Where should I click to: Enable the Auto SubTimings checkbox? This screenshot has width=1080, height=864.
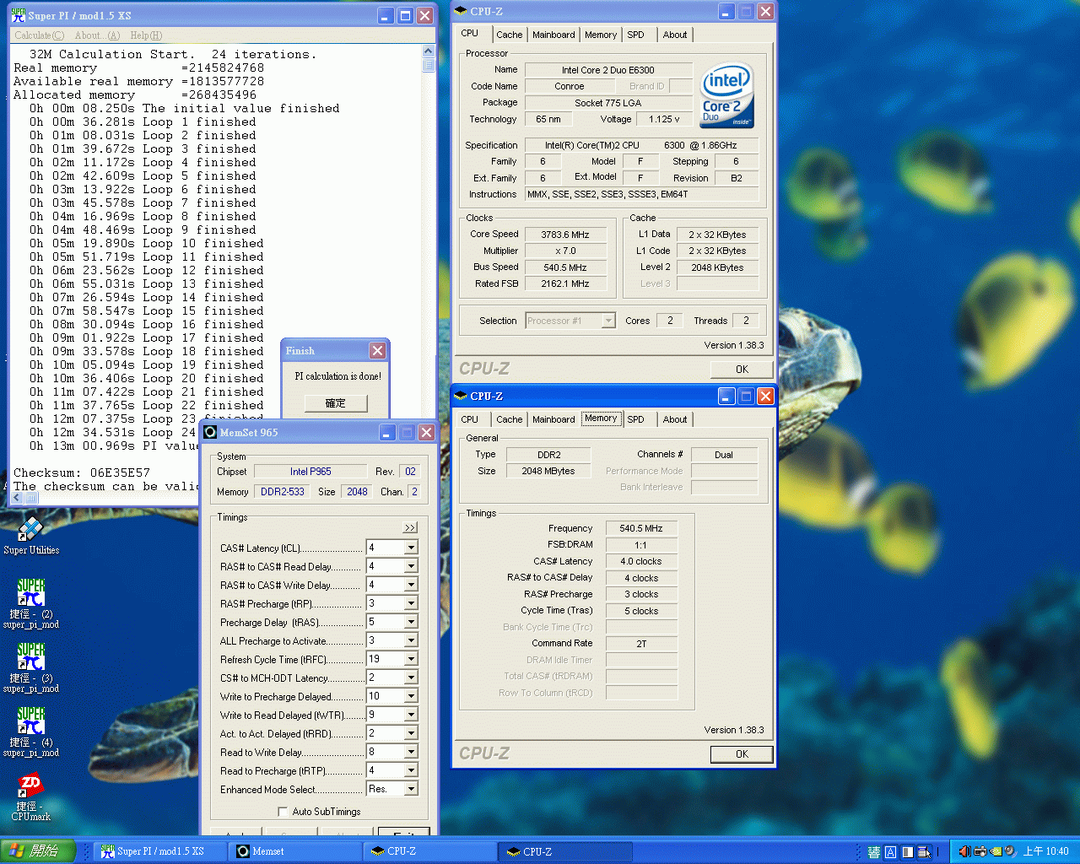pyautogui.click(x=283, y=812)
